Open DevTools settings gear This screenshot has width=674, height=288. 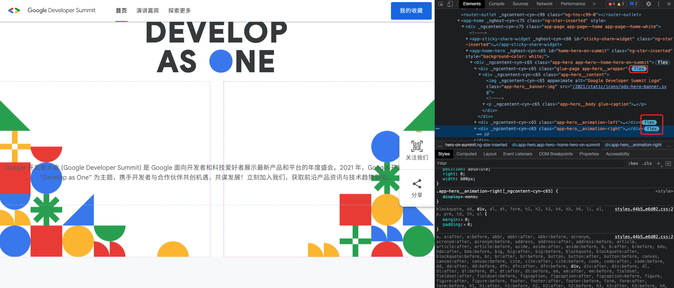click(649, 4)
